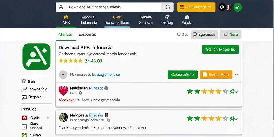274x137 pixels.
Task: Click the Peniules sidebar heading
Action: point(29,109)
